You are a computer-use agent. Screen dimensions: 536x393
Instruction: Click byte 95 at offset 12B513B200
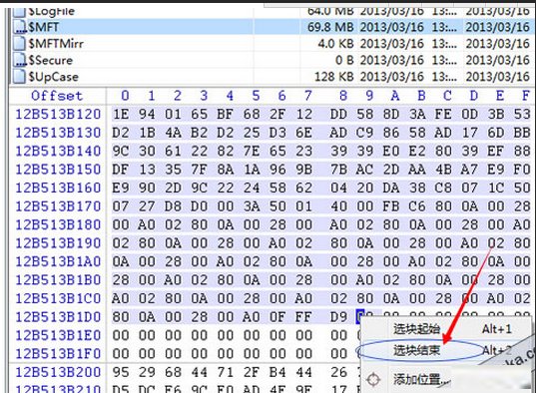(x=121, y=372)
